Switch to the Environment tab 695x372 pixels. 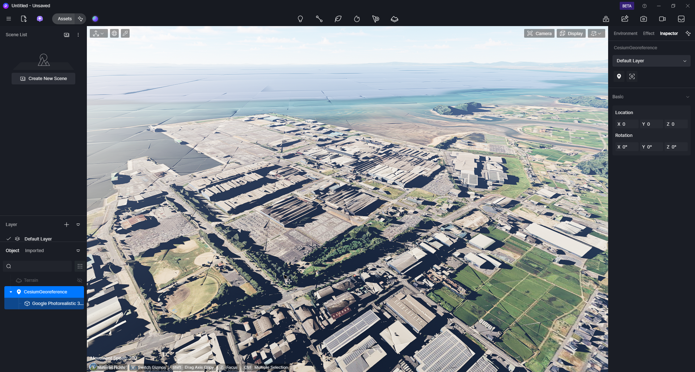625,33
